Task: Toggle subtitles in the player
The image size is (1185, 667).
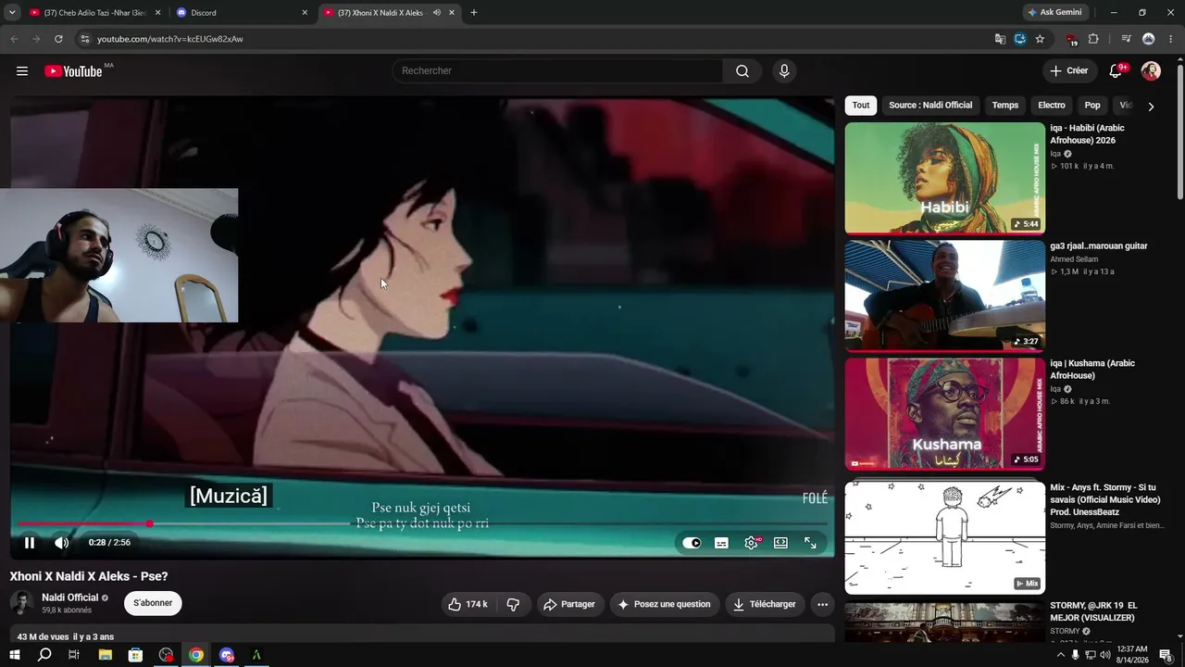Action: (721, 543)
